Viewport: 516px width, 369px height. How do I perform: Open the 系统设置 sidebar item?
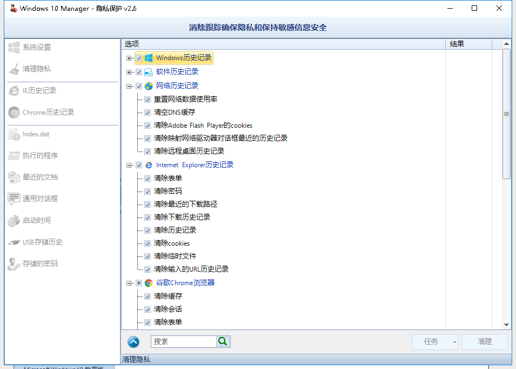point(63,48)
